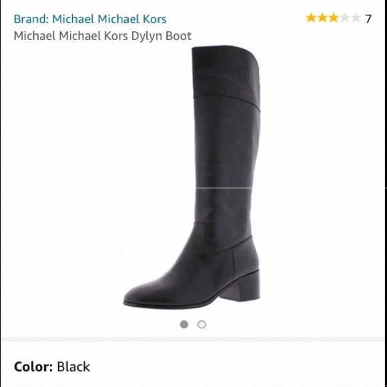Open the Michael Michael Kors brand link
387x387 pixels.
[90, 19]
